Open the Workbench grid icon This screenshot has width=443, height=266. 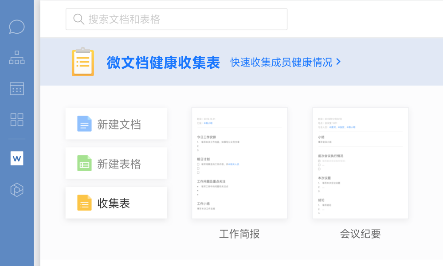pos(17,119)
